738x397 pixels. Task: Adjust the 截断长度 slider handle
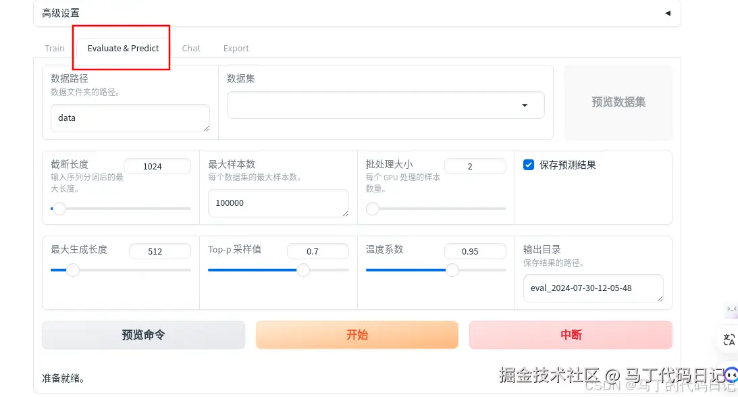point(59,209)
